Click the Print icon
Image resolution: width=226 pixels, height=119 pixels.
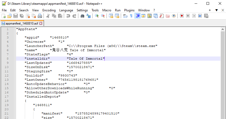[40, 16]
